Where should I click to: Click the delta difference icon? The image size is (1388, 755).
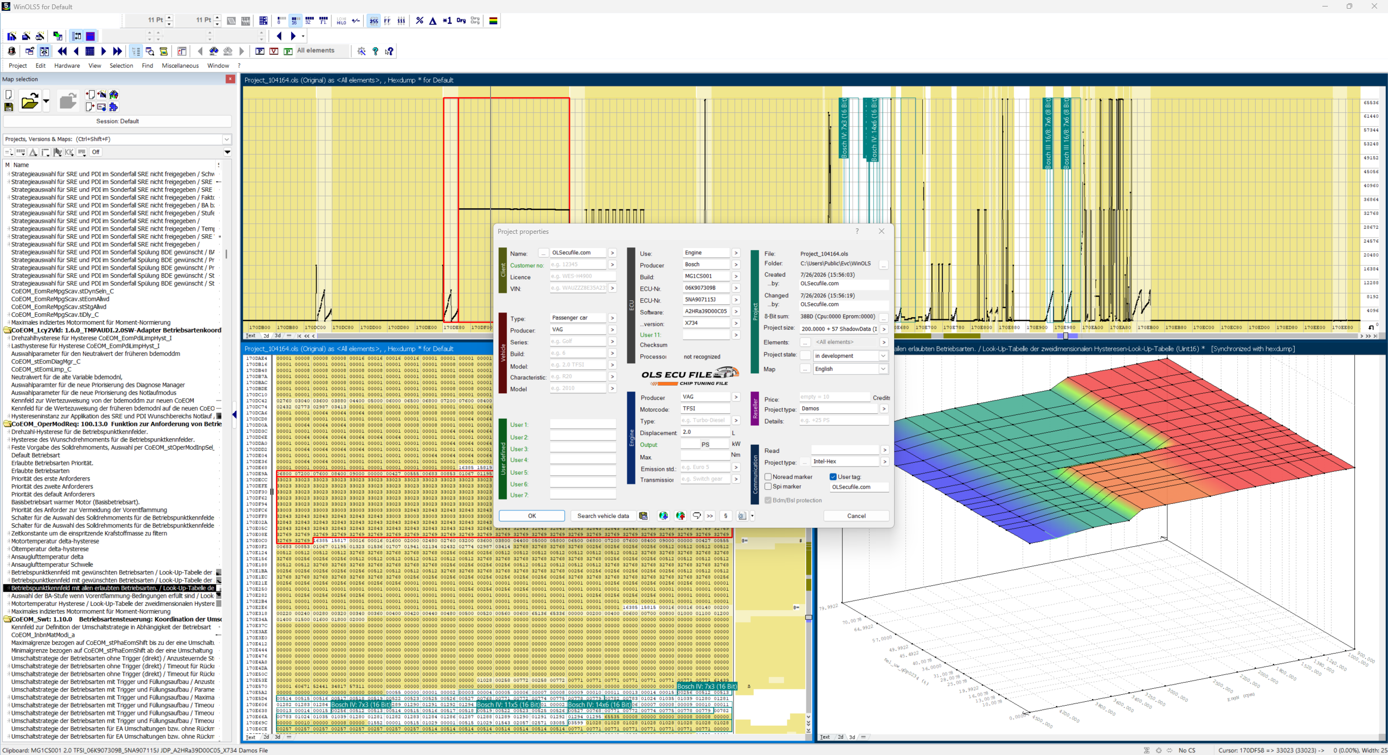tap(433, 21)
